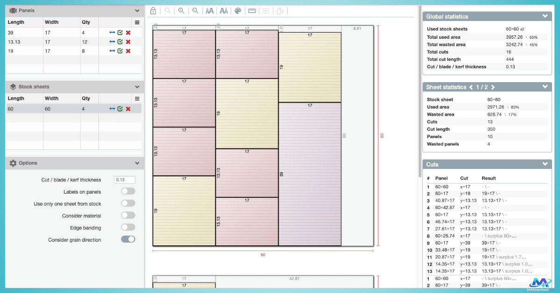The height and width of the screenshot is (293, 560).
Task: Click the lock icon in the diagram toolbar
Action: [153, 11]
